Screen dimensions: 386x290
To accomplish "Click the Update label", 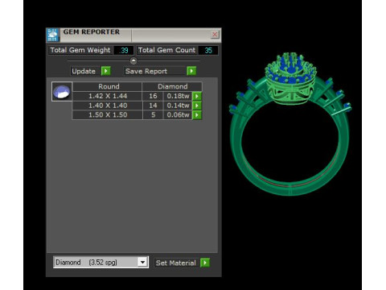I will tap(84, 71).
